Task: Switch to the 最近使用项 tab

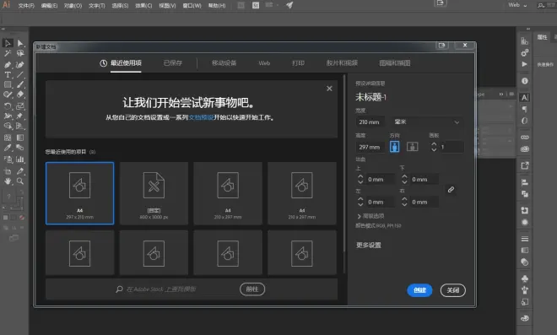Action: pos(121,63)
